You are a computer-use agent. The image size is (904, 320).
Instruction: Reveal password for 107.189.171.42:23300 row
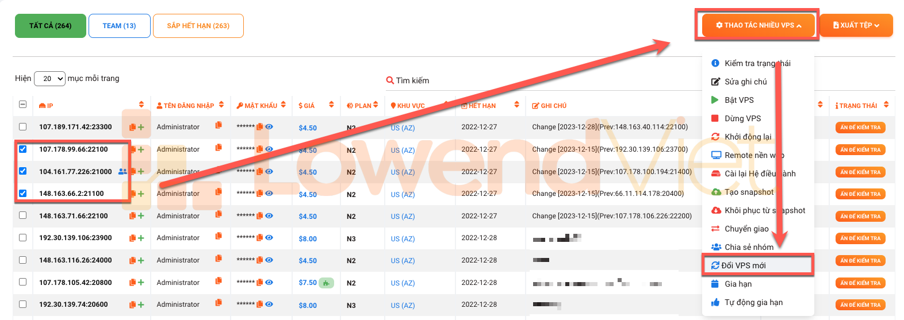(269, 126)
